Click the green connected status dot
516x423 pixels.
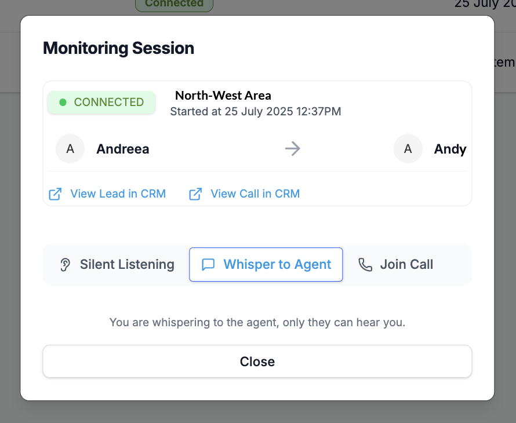point(63,103)
